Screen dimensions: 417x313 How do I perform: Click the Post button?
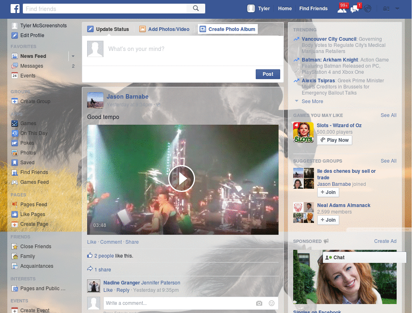(268, 74)
